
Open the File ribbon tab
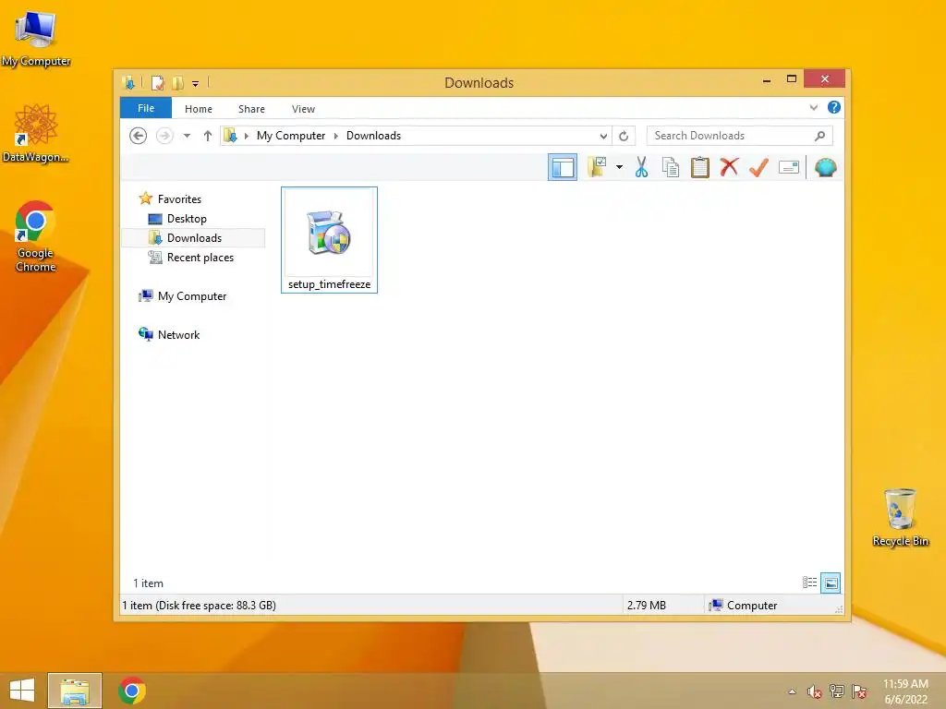pyautogui.click(x=146, y=108)
